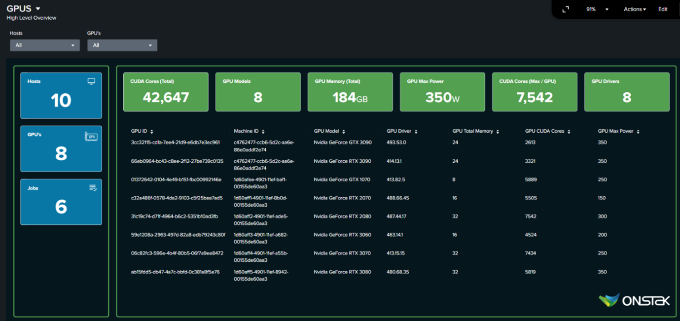Open the Actions menu
680x321 pixels.
(x=635, y=9)
